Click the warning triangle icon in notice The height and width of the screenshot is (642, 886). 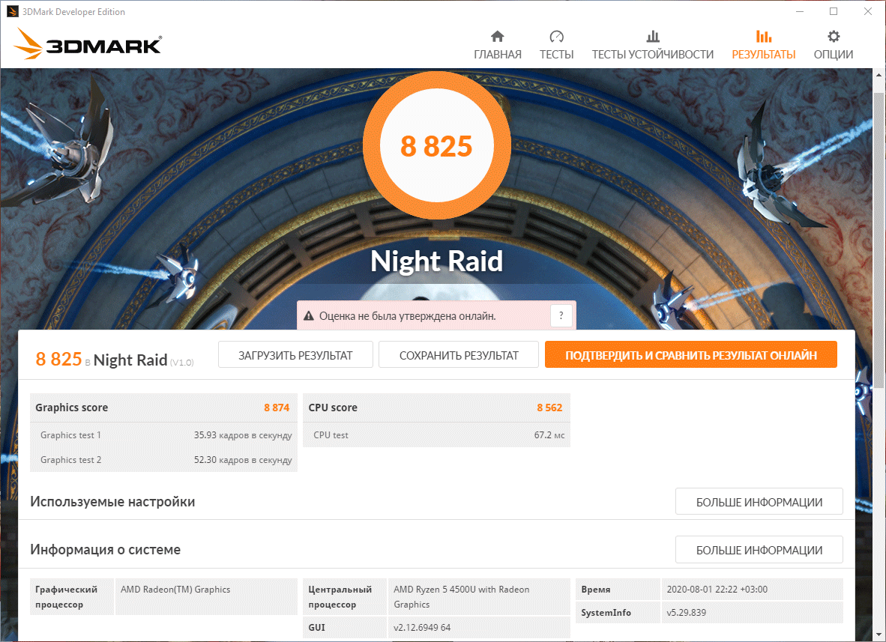point(309,315)
